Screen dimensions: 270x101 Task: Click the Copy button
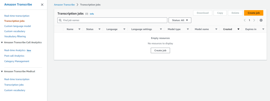click(220, 13)
